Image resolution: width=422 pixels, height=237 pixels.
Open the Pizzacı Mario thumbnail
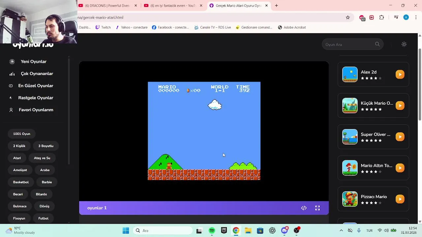click(350, 199)
